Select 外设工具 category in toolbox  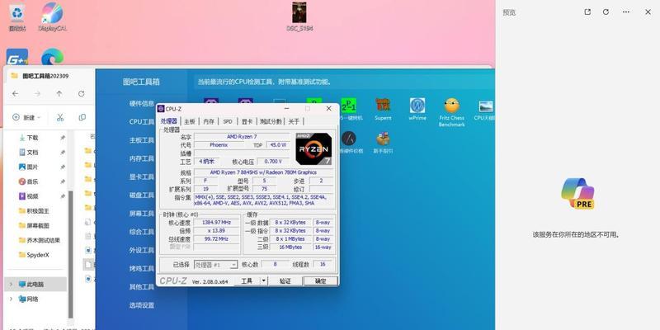point(141,250)
